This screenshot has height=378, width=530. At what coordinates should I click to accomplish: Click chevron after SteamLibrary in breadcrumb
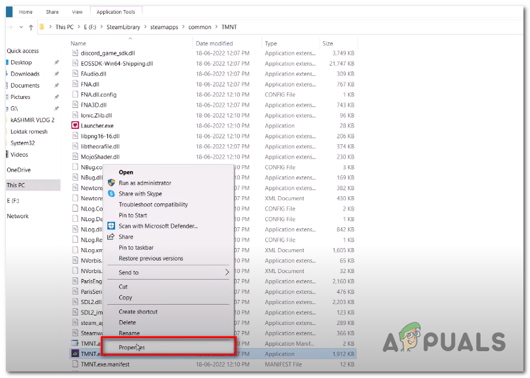coord(145,27)
